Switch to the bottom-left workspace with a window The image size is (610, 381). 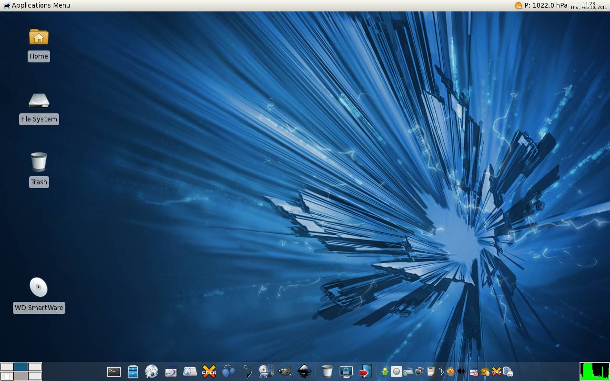(7, 376)
